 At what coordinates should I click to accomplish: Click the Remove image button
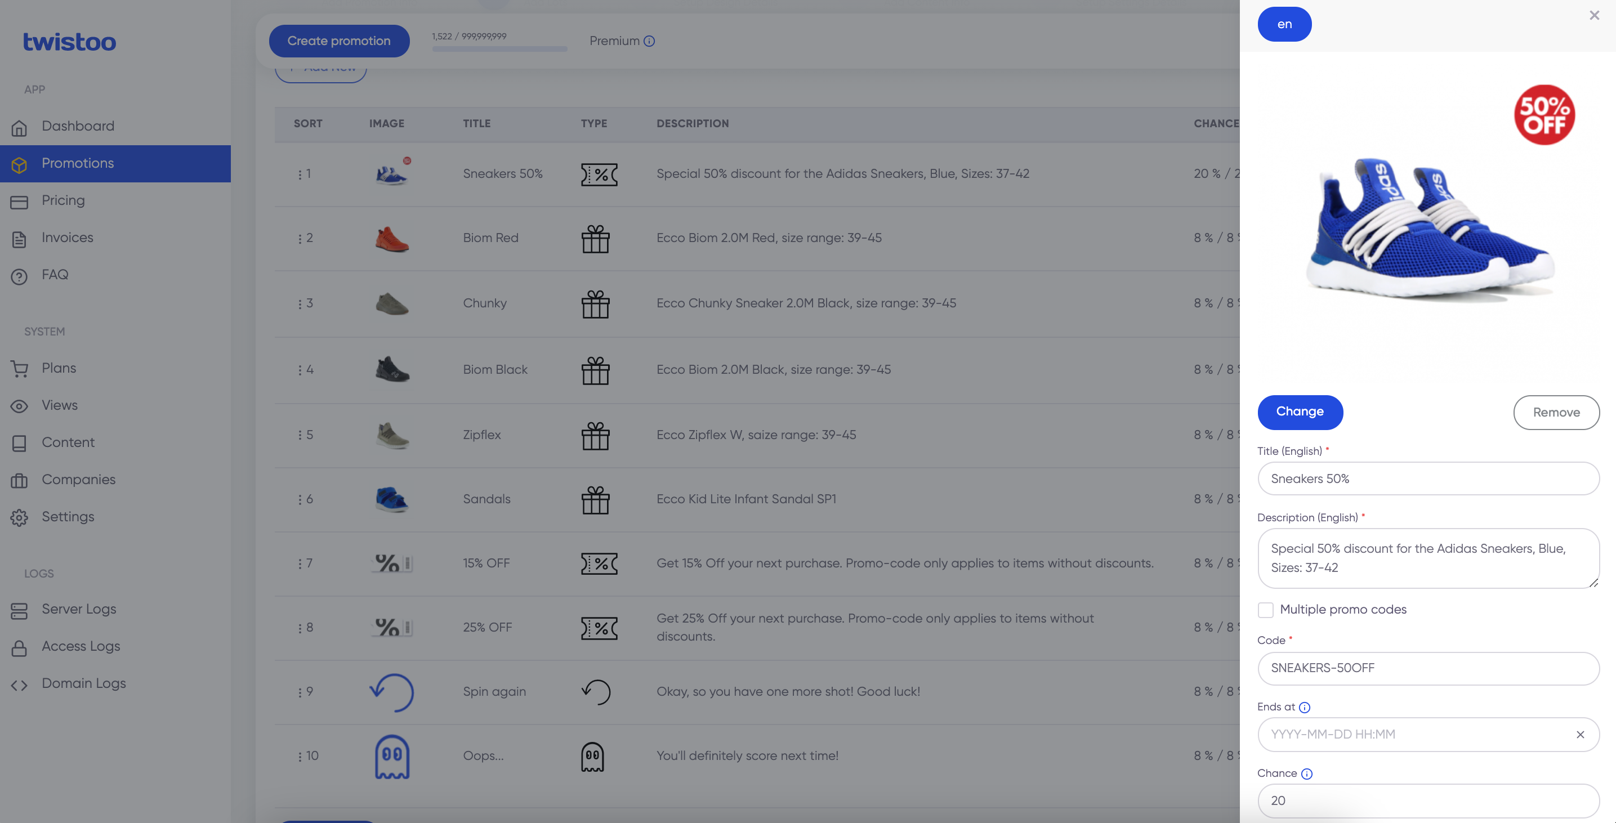pos(1555,413)
